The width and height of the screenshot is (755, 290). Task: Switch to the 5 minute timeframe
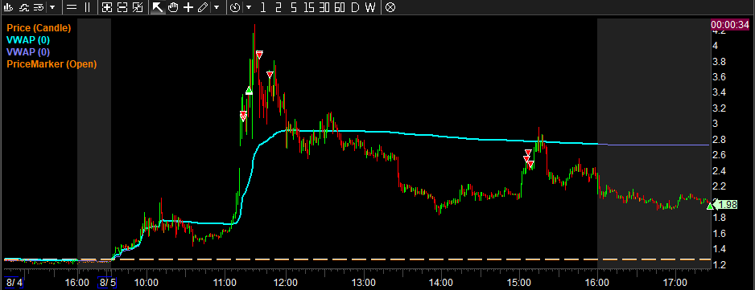click(x=293, y=7)
